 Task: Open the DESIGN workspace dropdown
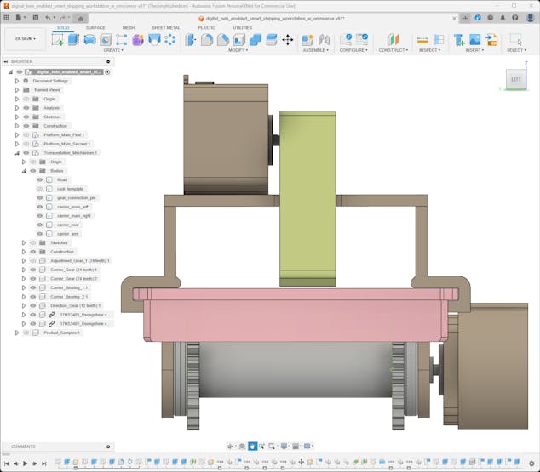point(25,38)
